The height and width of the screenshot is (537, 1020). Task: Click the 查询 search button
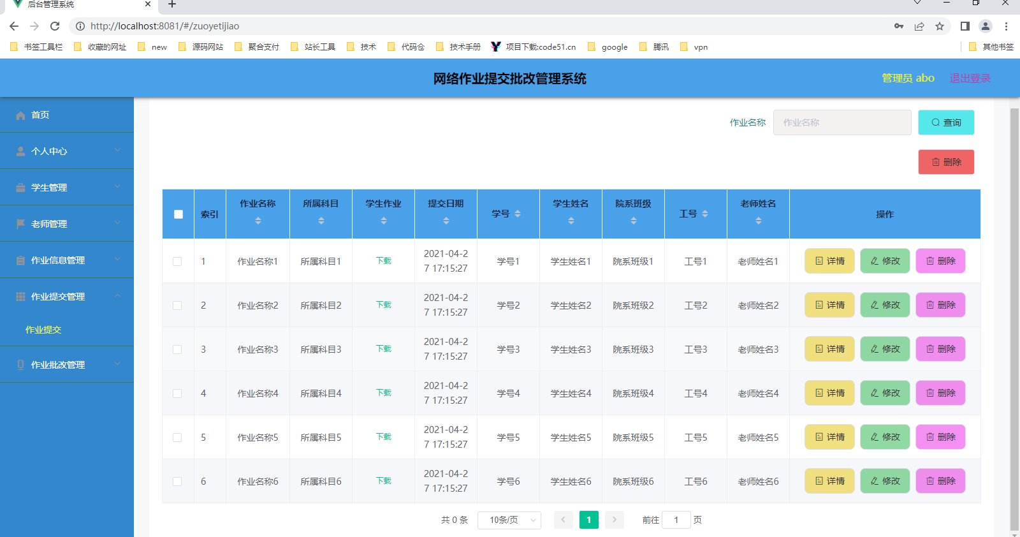coord(946,122)
